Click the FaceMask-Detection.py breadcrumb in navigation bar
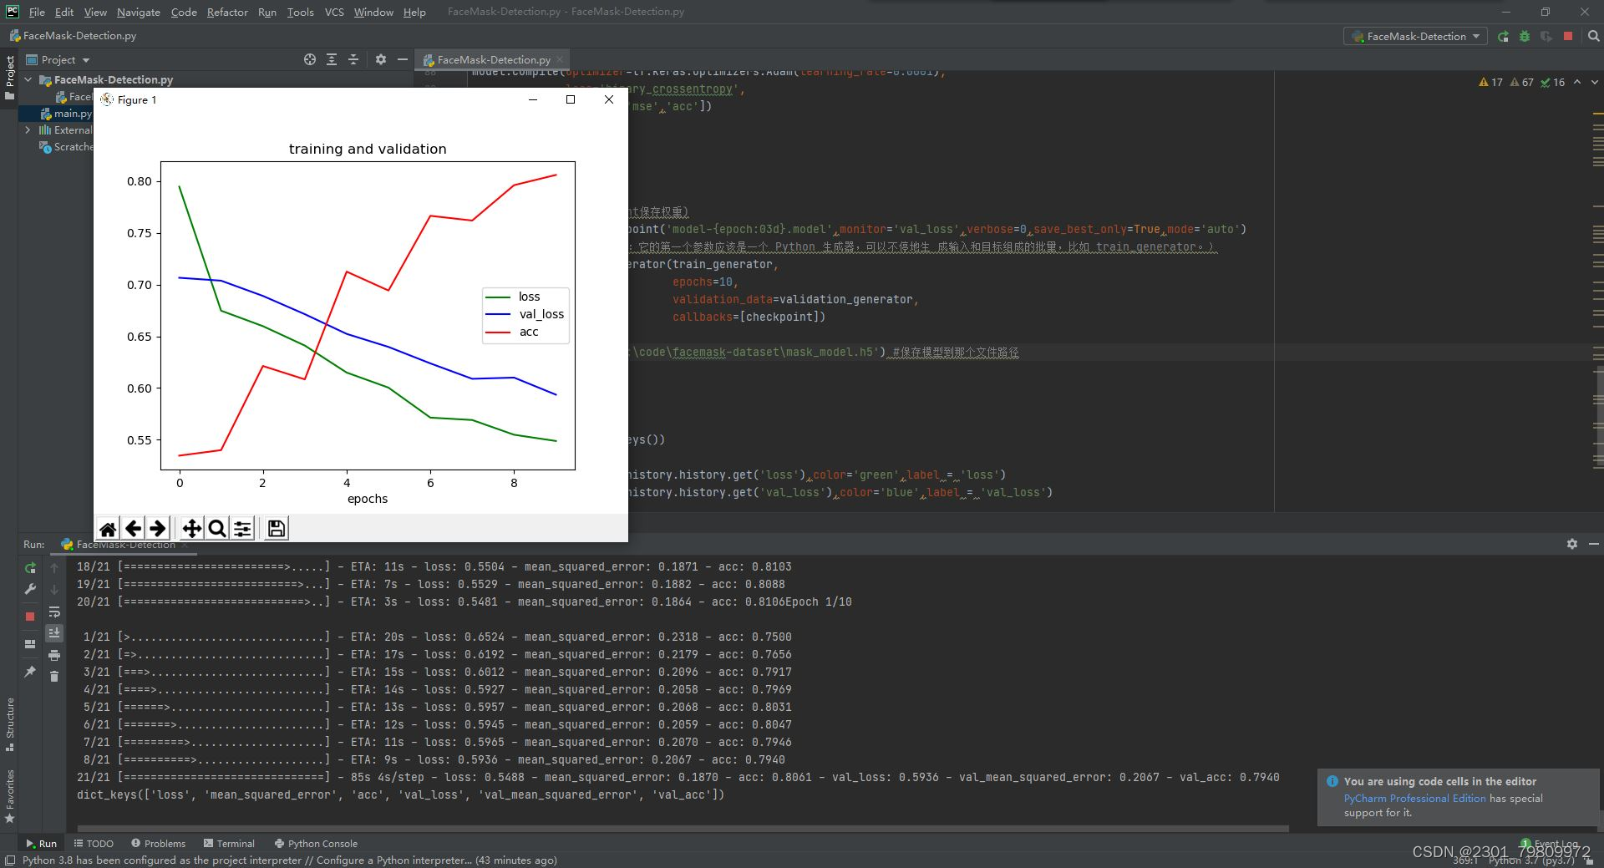The height and width of the screenshot is (868, 1604). tap(73, 36)
